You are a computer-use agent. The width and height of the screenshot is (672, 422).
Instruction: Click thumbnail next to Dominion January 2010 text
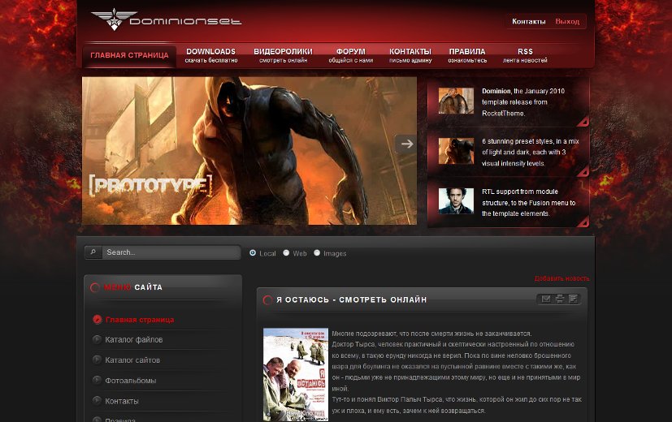[456, 101]
